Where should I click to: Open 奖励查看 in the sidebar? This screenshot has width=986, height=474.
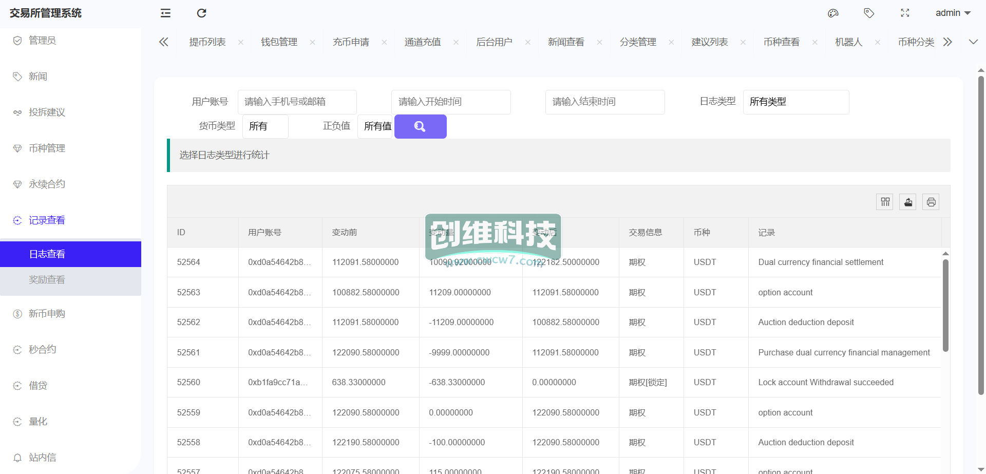click(x=47, y=280)
